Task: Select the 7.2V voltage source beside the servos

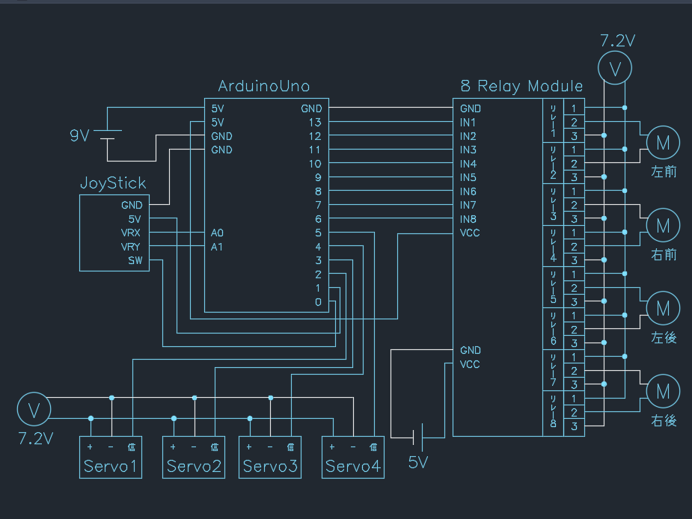Action: (33, 409)
